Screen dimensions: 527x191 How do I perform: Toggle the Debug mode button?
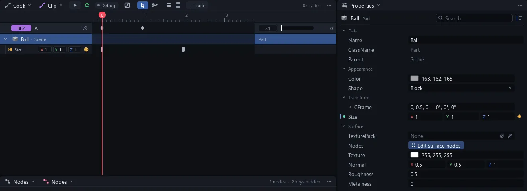click(x=107, y=6)
